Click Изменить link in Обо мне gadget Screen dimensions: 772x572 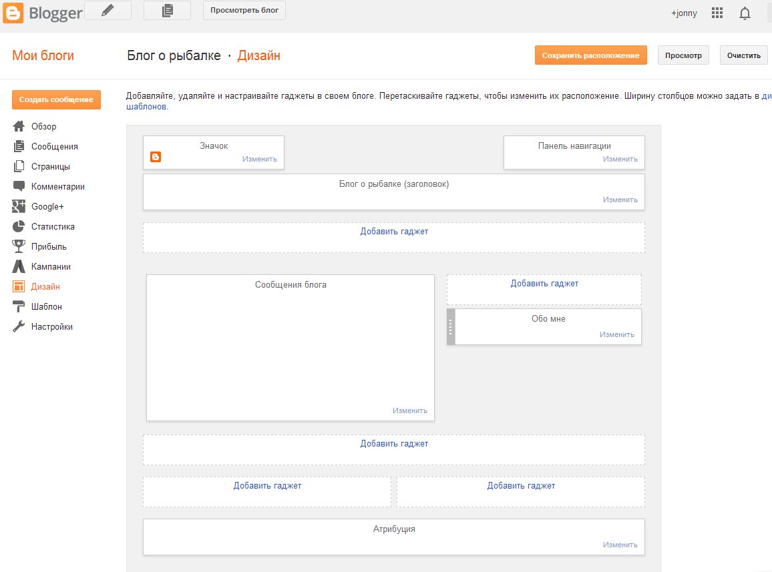tap(616, 334)
